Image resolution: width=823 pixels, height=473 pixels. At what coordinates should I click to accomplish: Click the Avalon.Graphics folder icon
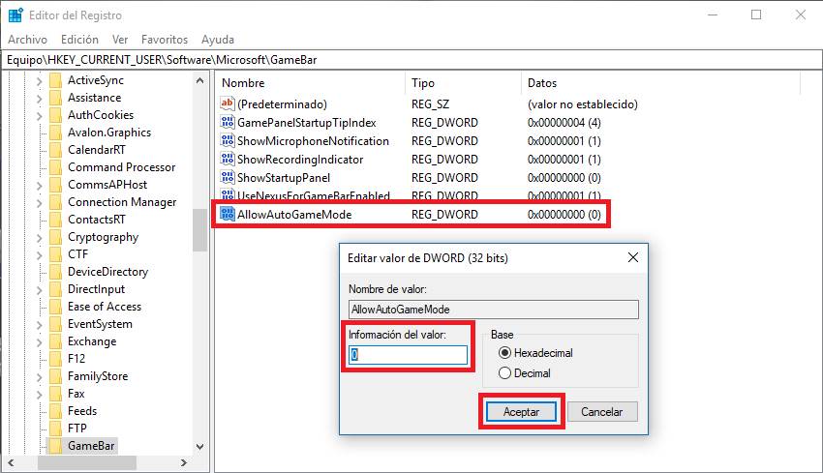click(x=55, y=133)
